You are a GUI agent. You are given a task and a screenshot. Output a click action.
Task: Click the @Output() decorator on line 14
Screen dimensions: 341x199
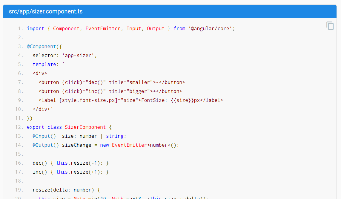(46, 145)
